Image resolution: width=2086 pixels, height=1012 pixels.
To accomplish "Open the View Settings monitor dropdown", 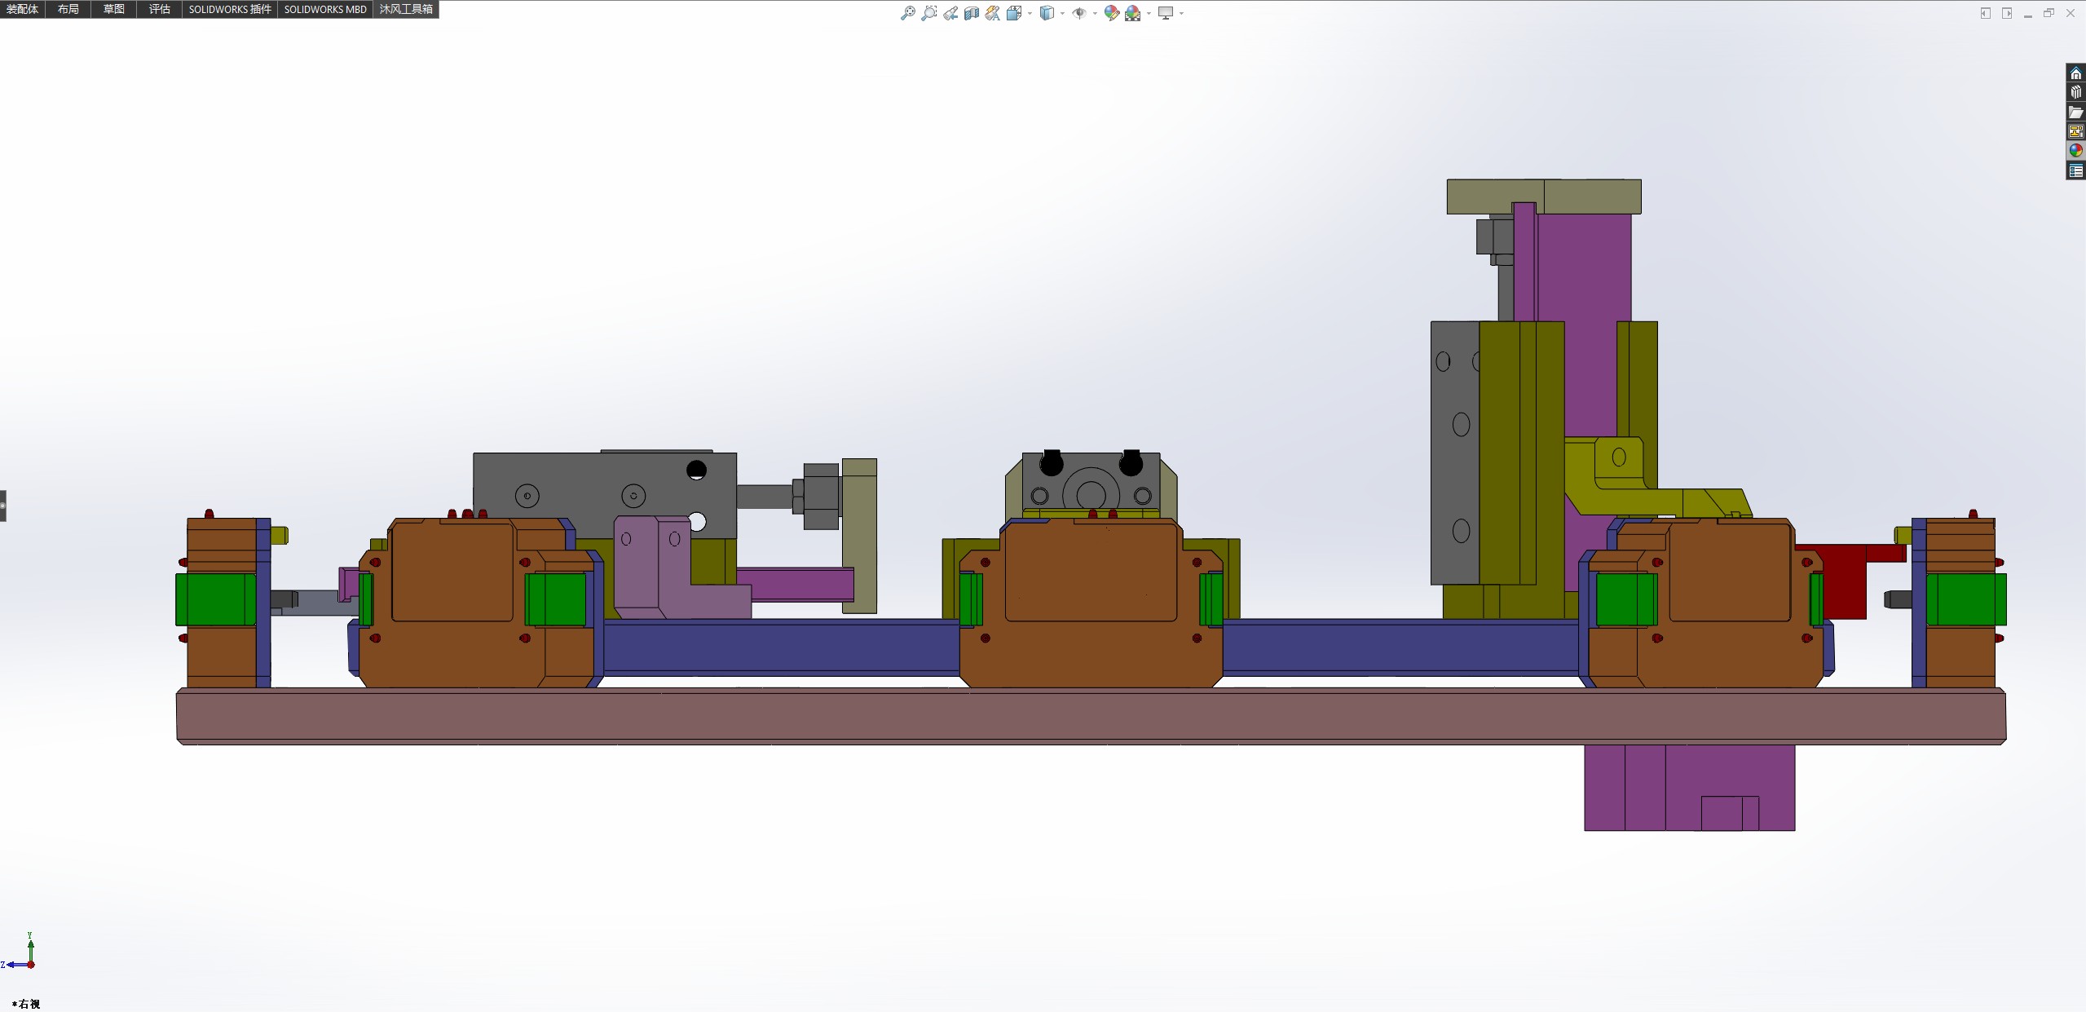I will 1181,13.
